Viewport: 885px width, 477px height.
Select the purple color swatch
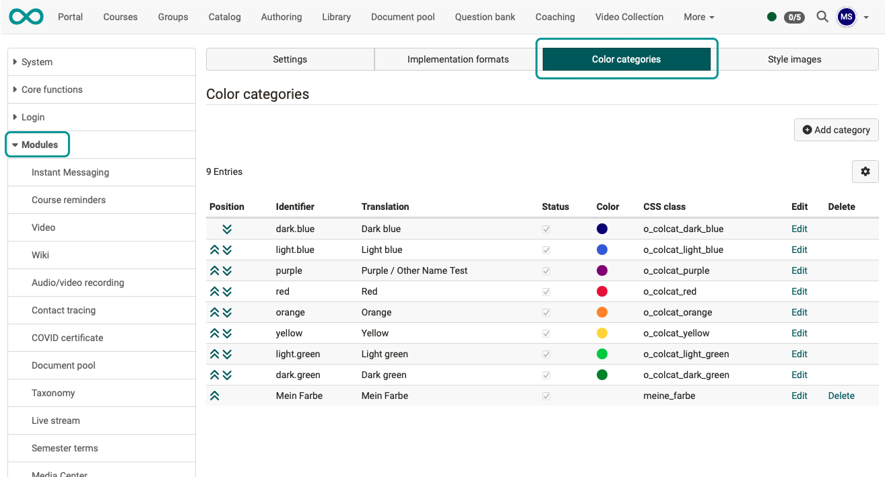(601, 270)
